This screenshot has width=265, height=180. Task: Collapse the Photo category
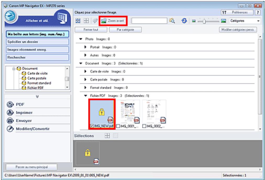tap(81, 39)
